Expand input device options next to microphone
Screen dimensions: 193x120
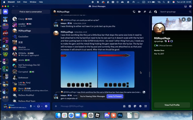point(34,106)
